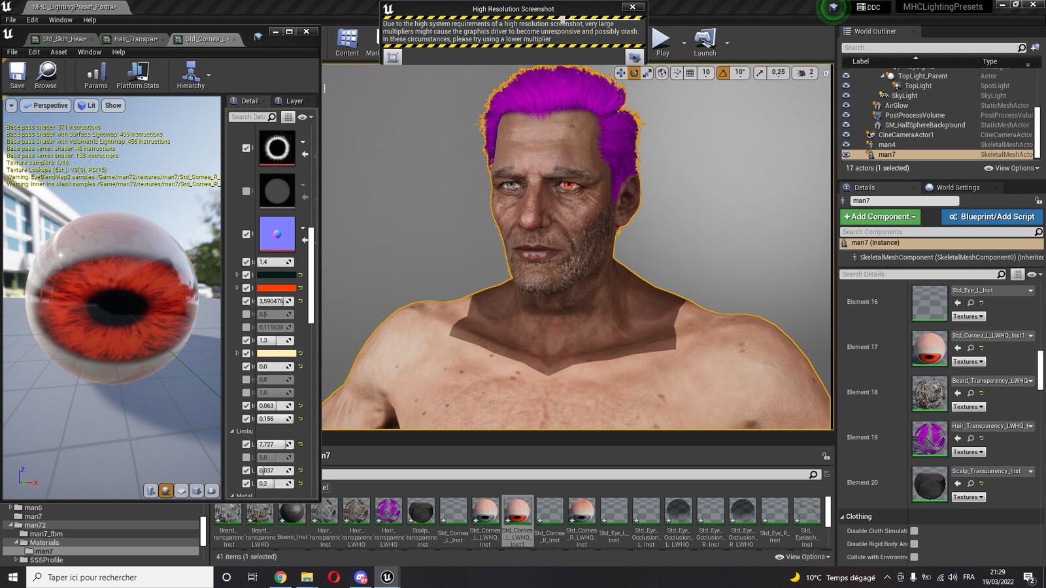Click the capture region icon in screenshot panel
Viewport: 1046px width, 588px height.
point(393,57)
